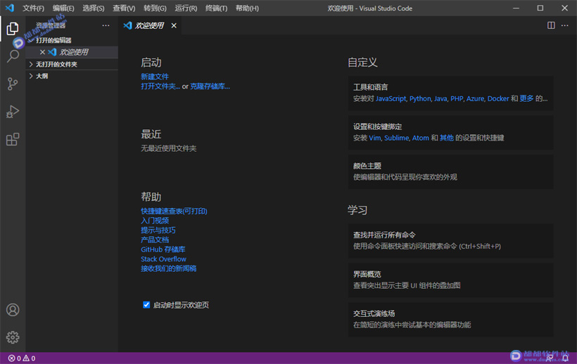Click the Azure link
The width and height of the screenshot is (577, 364).
[475, 98]
